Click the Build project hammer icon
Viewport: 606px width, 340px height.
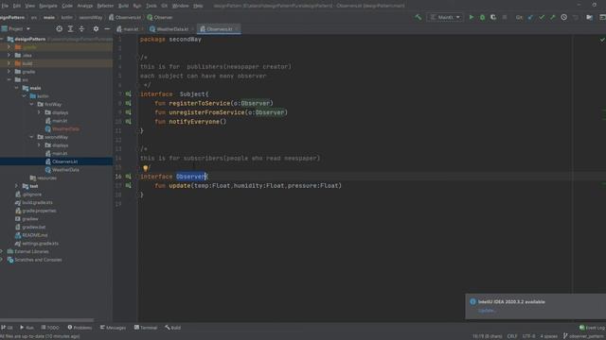[419, 17]
